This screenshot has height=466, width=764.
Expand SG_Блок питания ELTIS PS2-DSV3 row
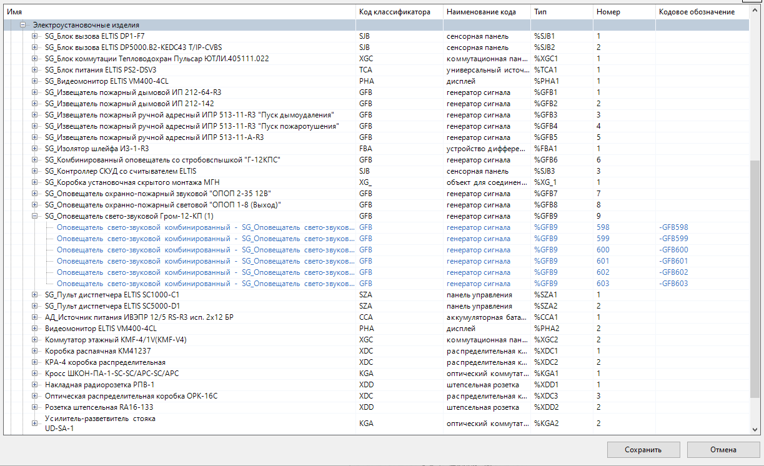34,70
